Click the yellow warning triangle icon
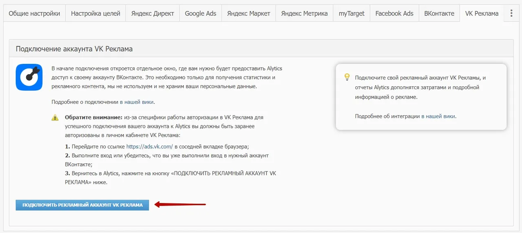The image size is (522, 233). coord(55,118)
